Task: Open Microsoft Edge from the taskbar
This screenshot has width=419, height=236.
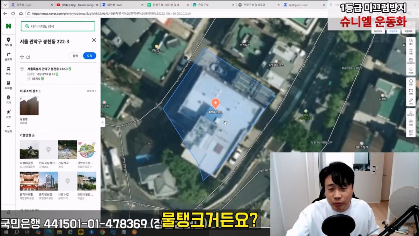Action: 49,232
